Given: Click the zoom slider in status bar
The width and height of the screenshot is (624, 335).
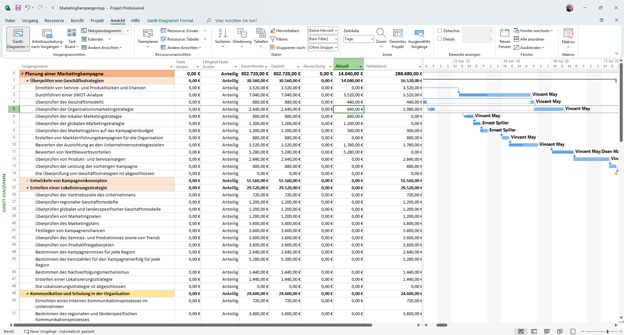Looking at the screenshot, I should (x=607, y=331).
